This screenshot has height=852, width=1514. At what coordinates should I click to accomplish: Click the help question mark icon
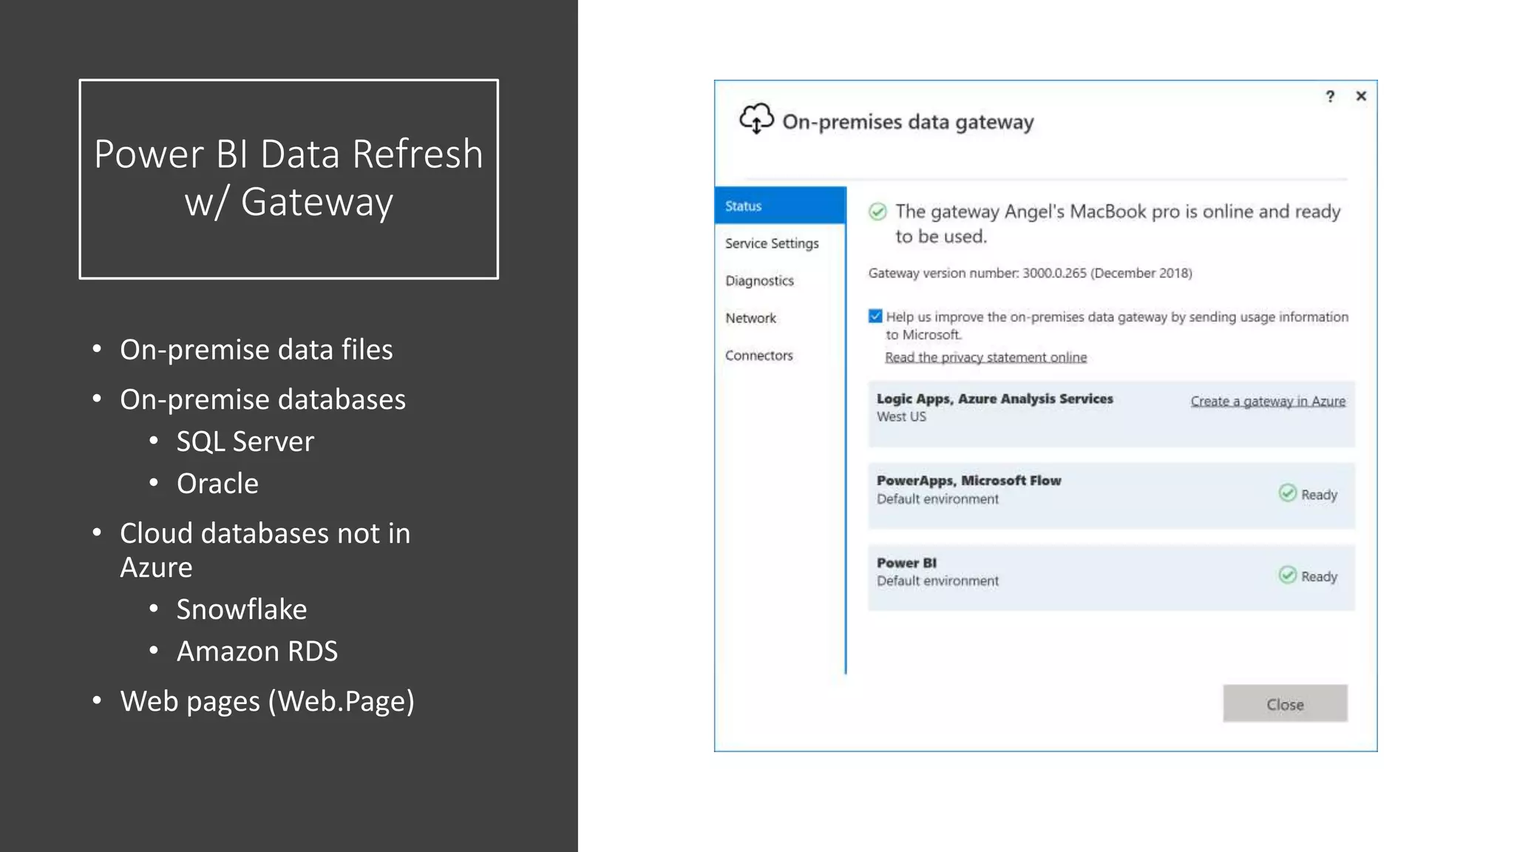pos(1330,96)
